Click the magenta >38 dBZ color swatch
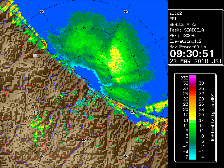This screenshot has height=168, width=224. 192,78
